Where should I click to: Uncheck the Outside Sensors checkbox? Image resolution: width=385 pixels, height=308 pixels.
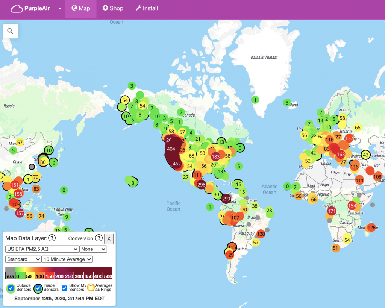pos(11,288)
